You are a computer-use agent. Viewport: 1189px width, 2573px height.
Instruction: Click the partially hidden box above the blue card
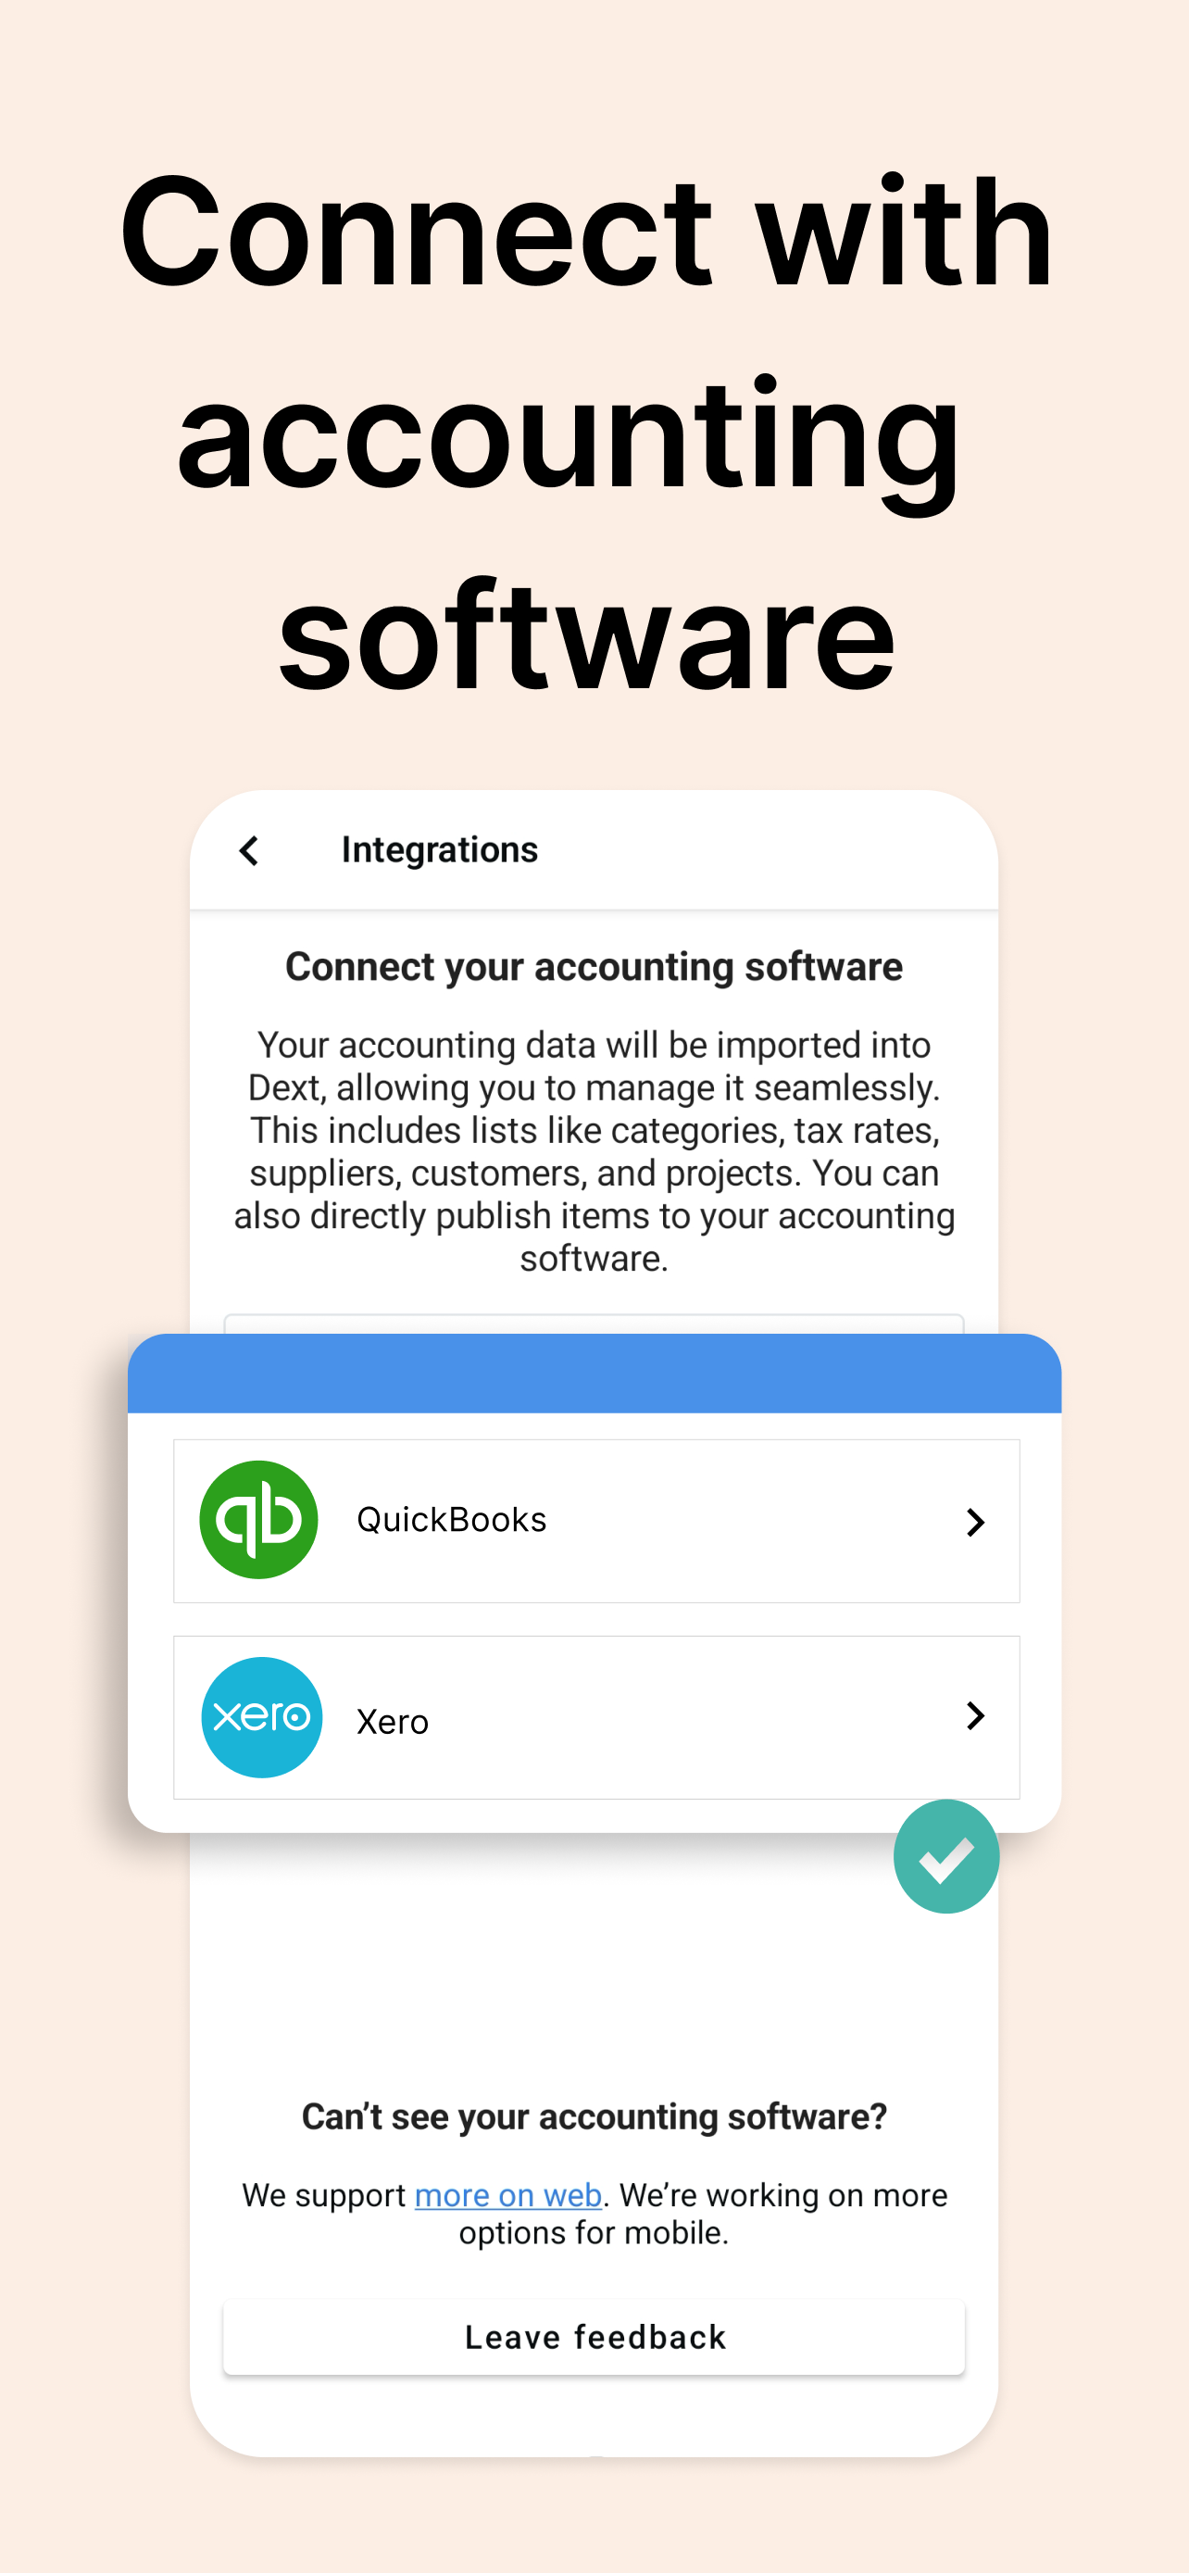[x=594, y=1324]
